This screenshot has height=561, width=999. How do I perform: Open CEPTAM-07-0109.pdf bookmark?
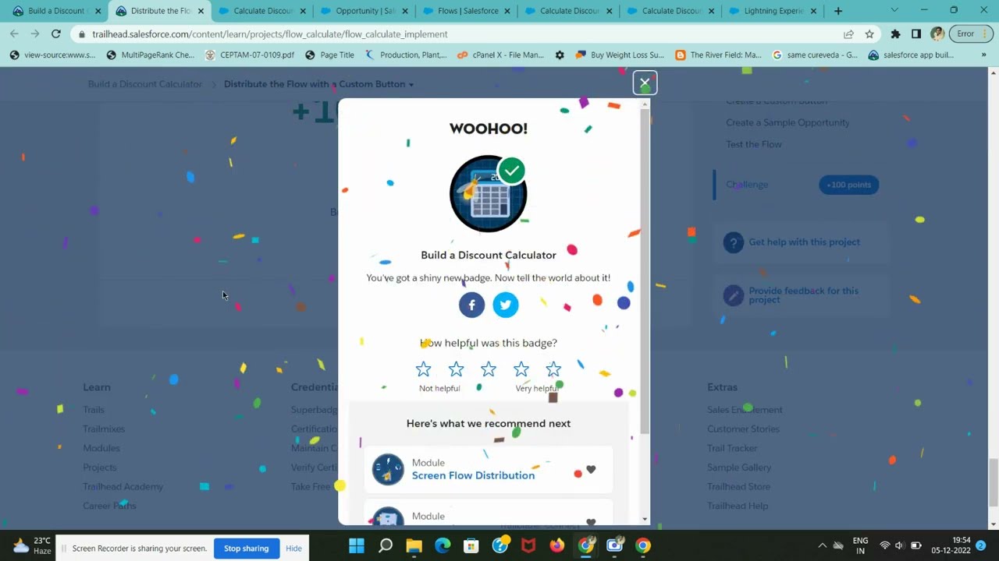(250, 55)
